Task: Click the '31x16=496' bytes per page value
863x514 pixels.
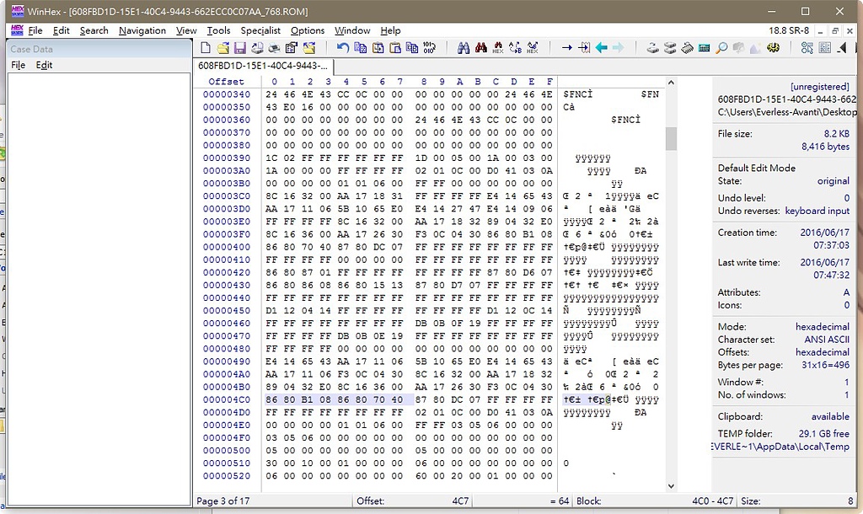Action: pyautogui.click(x=825, y=365)
